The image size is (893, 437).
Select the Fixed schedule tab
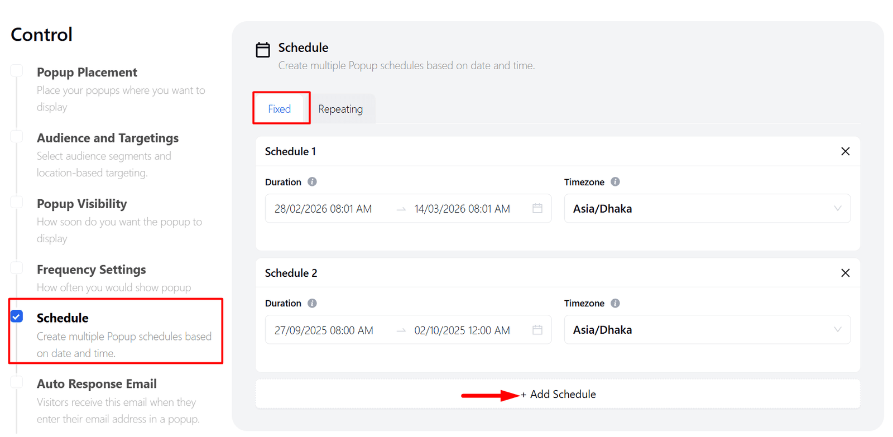click(279, 109)
